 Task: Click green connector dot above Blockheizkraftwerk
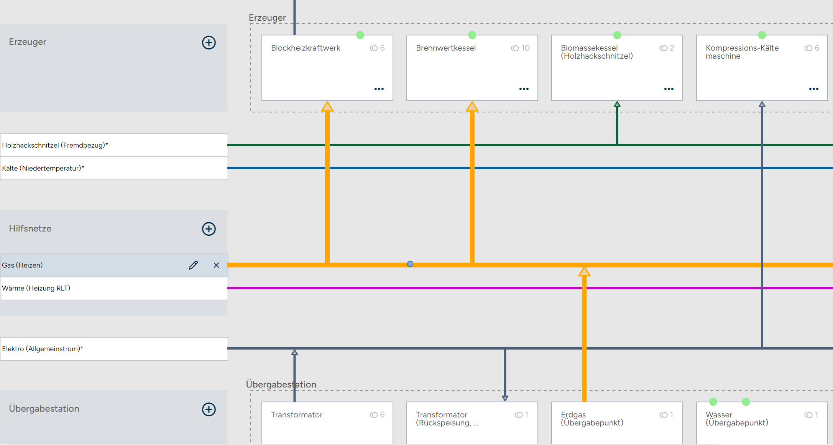tap(360, 35)
